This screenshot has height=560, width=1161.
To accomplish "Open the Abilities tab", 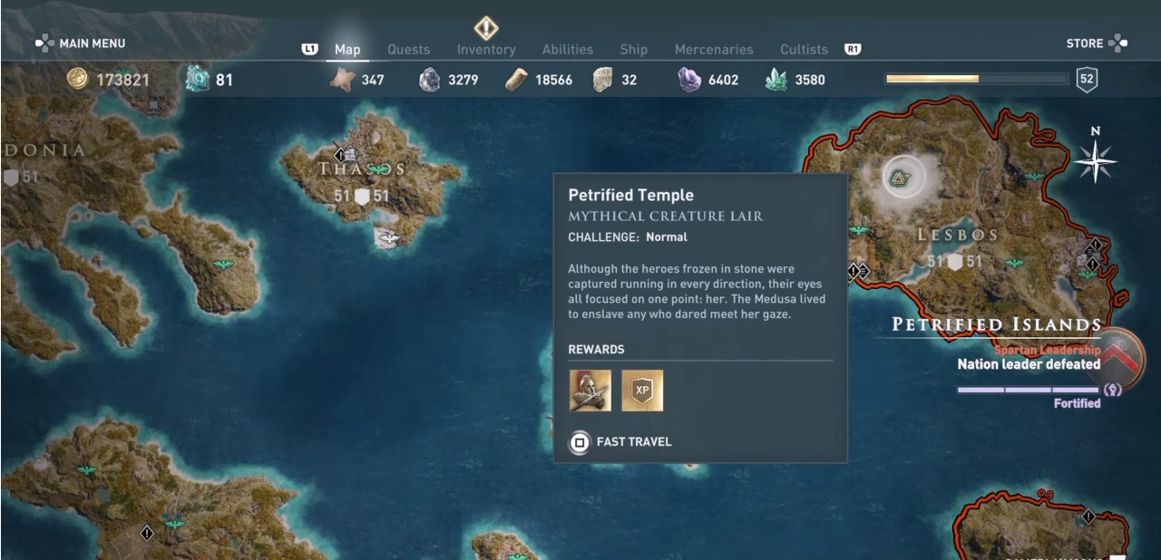I will pyautogui.click(x=568, y=50).
